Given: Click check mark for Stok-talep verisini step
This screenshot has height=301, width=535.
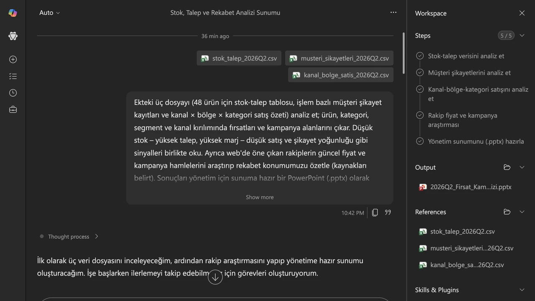Looking at the screenshot, I should (420, 56).
